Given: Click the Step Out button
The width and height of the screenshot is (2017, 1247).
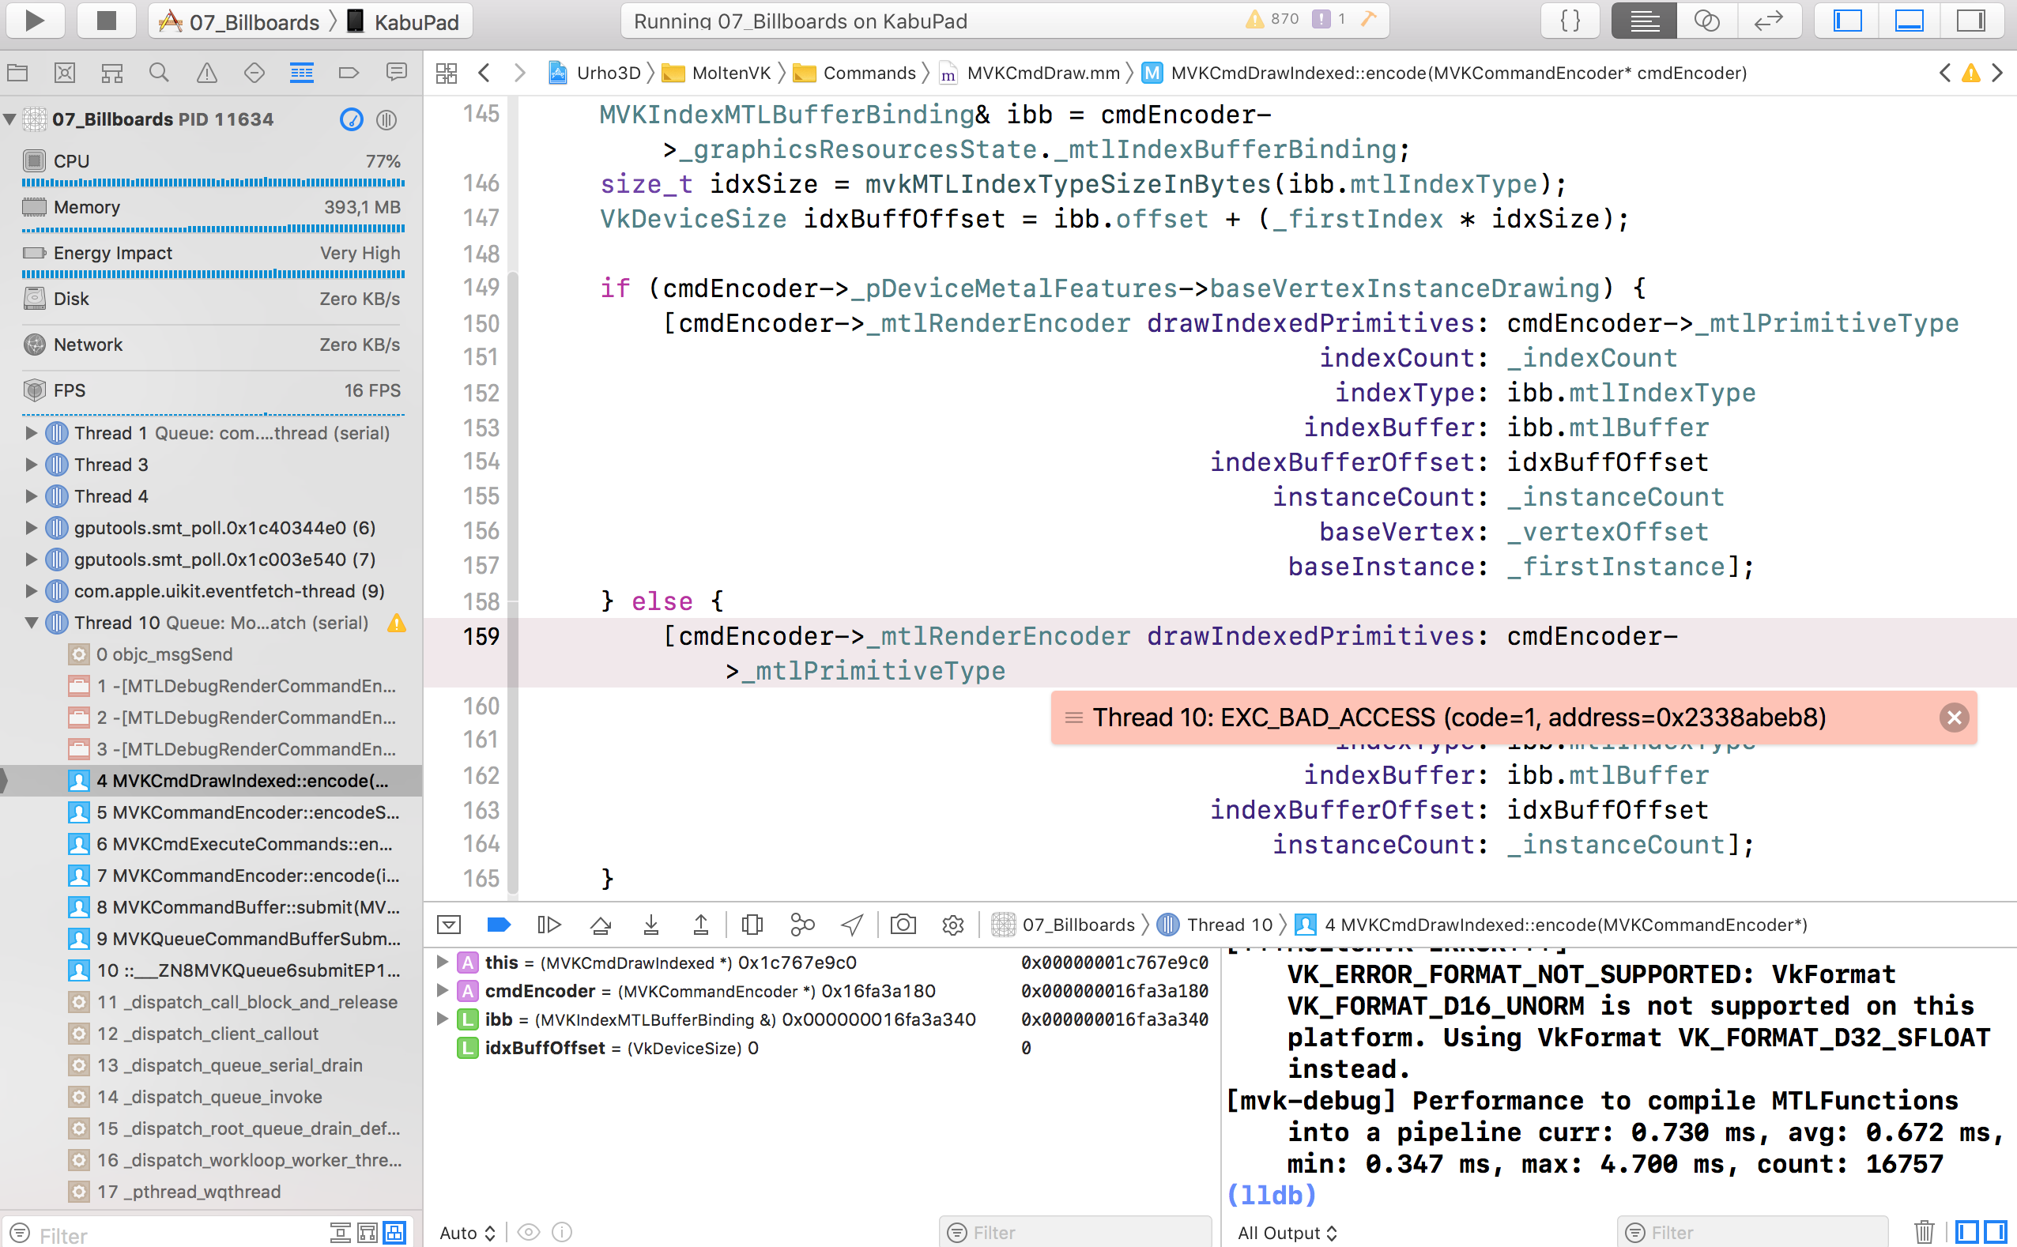Looking at the screenshot, I should 701,925.
